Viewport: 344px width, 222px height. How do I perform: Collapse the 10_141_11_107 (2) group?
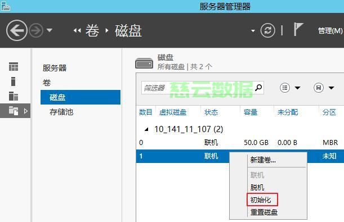(x=146, y=130)
